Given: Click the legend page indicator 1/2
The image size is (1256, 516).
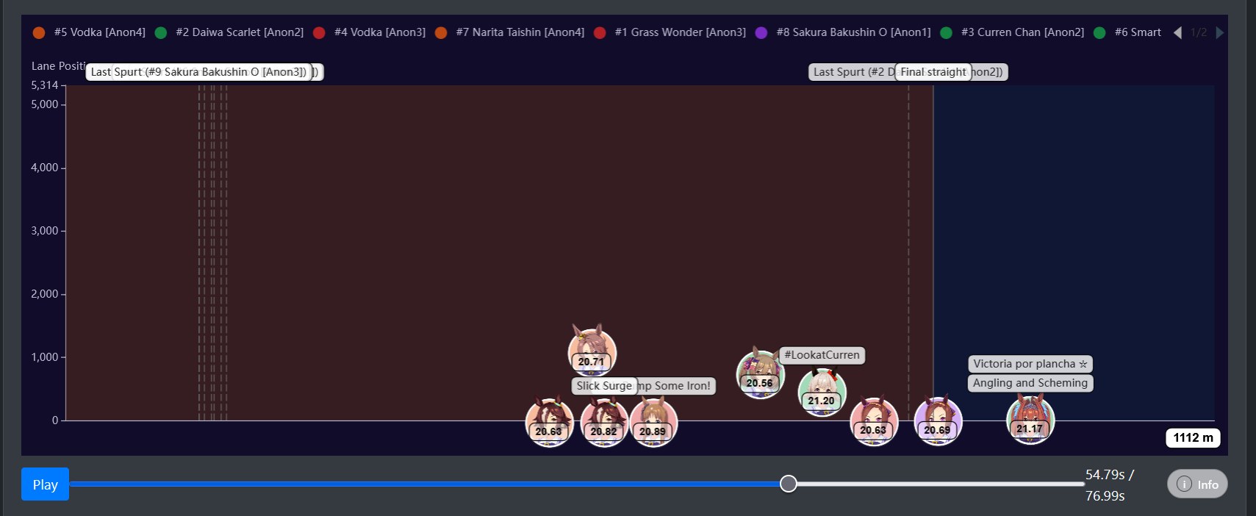Looking at the screenshot, I should click(x=1199, y=32).
